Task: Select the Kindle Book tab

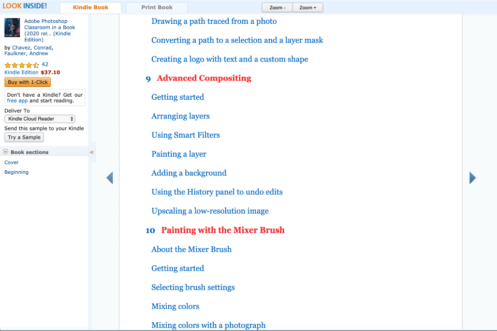Action: (x=91, y=8)
